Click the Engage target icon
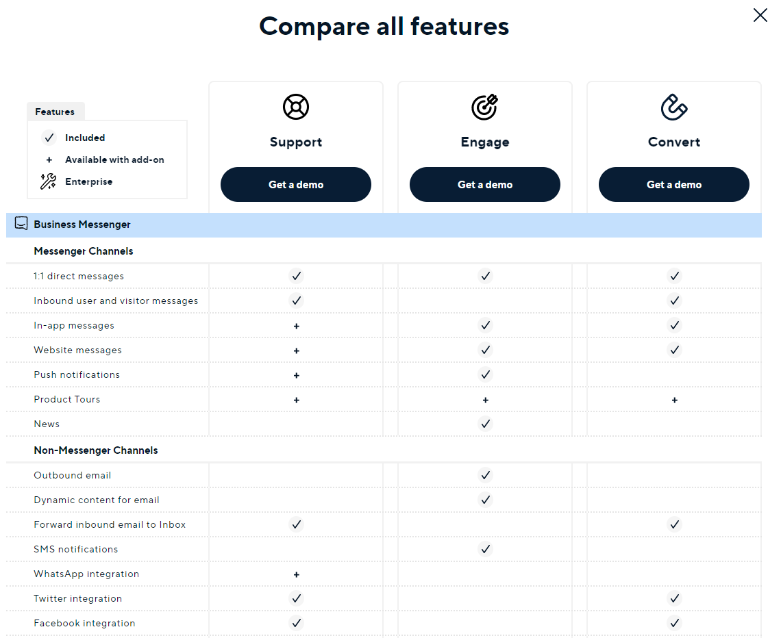The width and height of the screenshot is (781, 638). [484, 107]
